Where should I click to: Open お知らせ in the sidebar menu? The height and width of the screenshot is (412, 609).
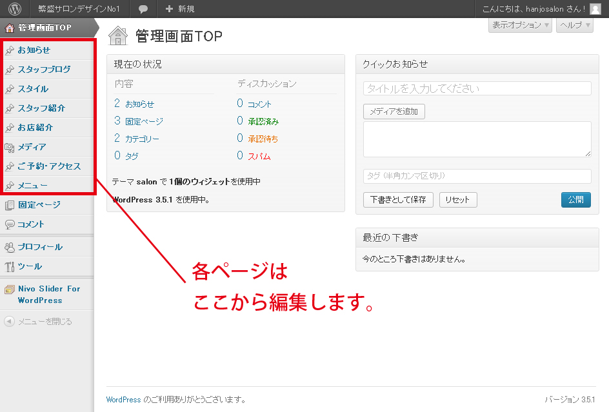point(34,50)
